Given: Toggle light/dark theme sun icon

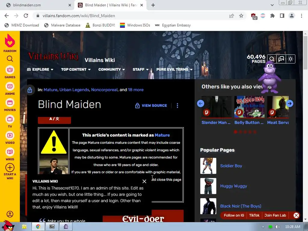Looking at the screenshot, I should [x=291, y=59].
